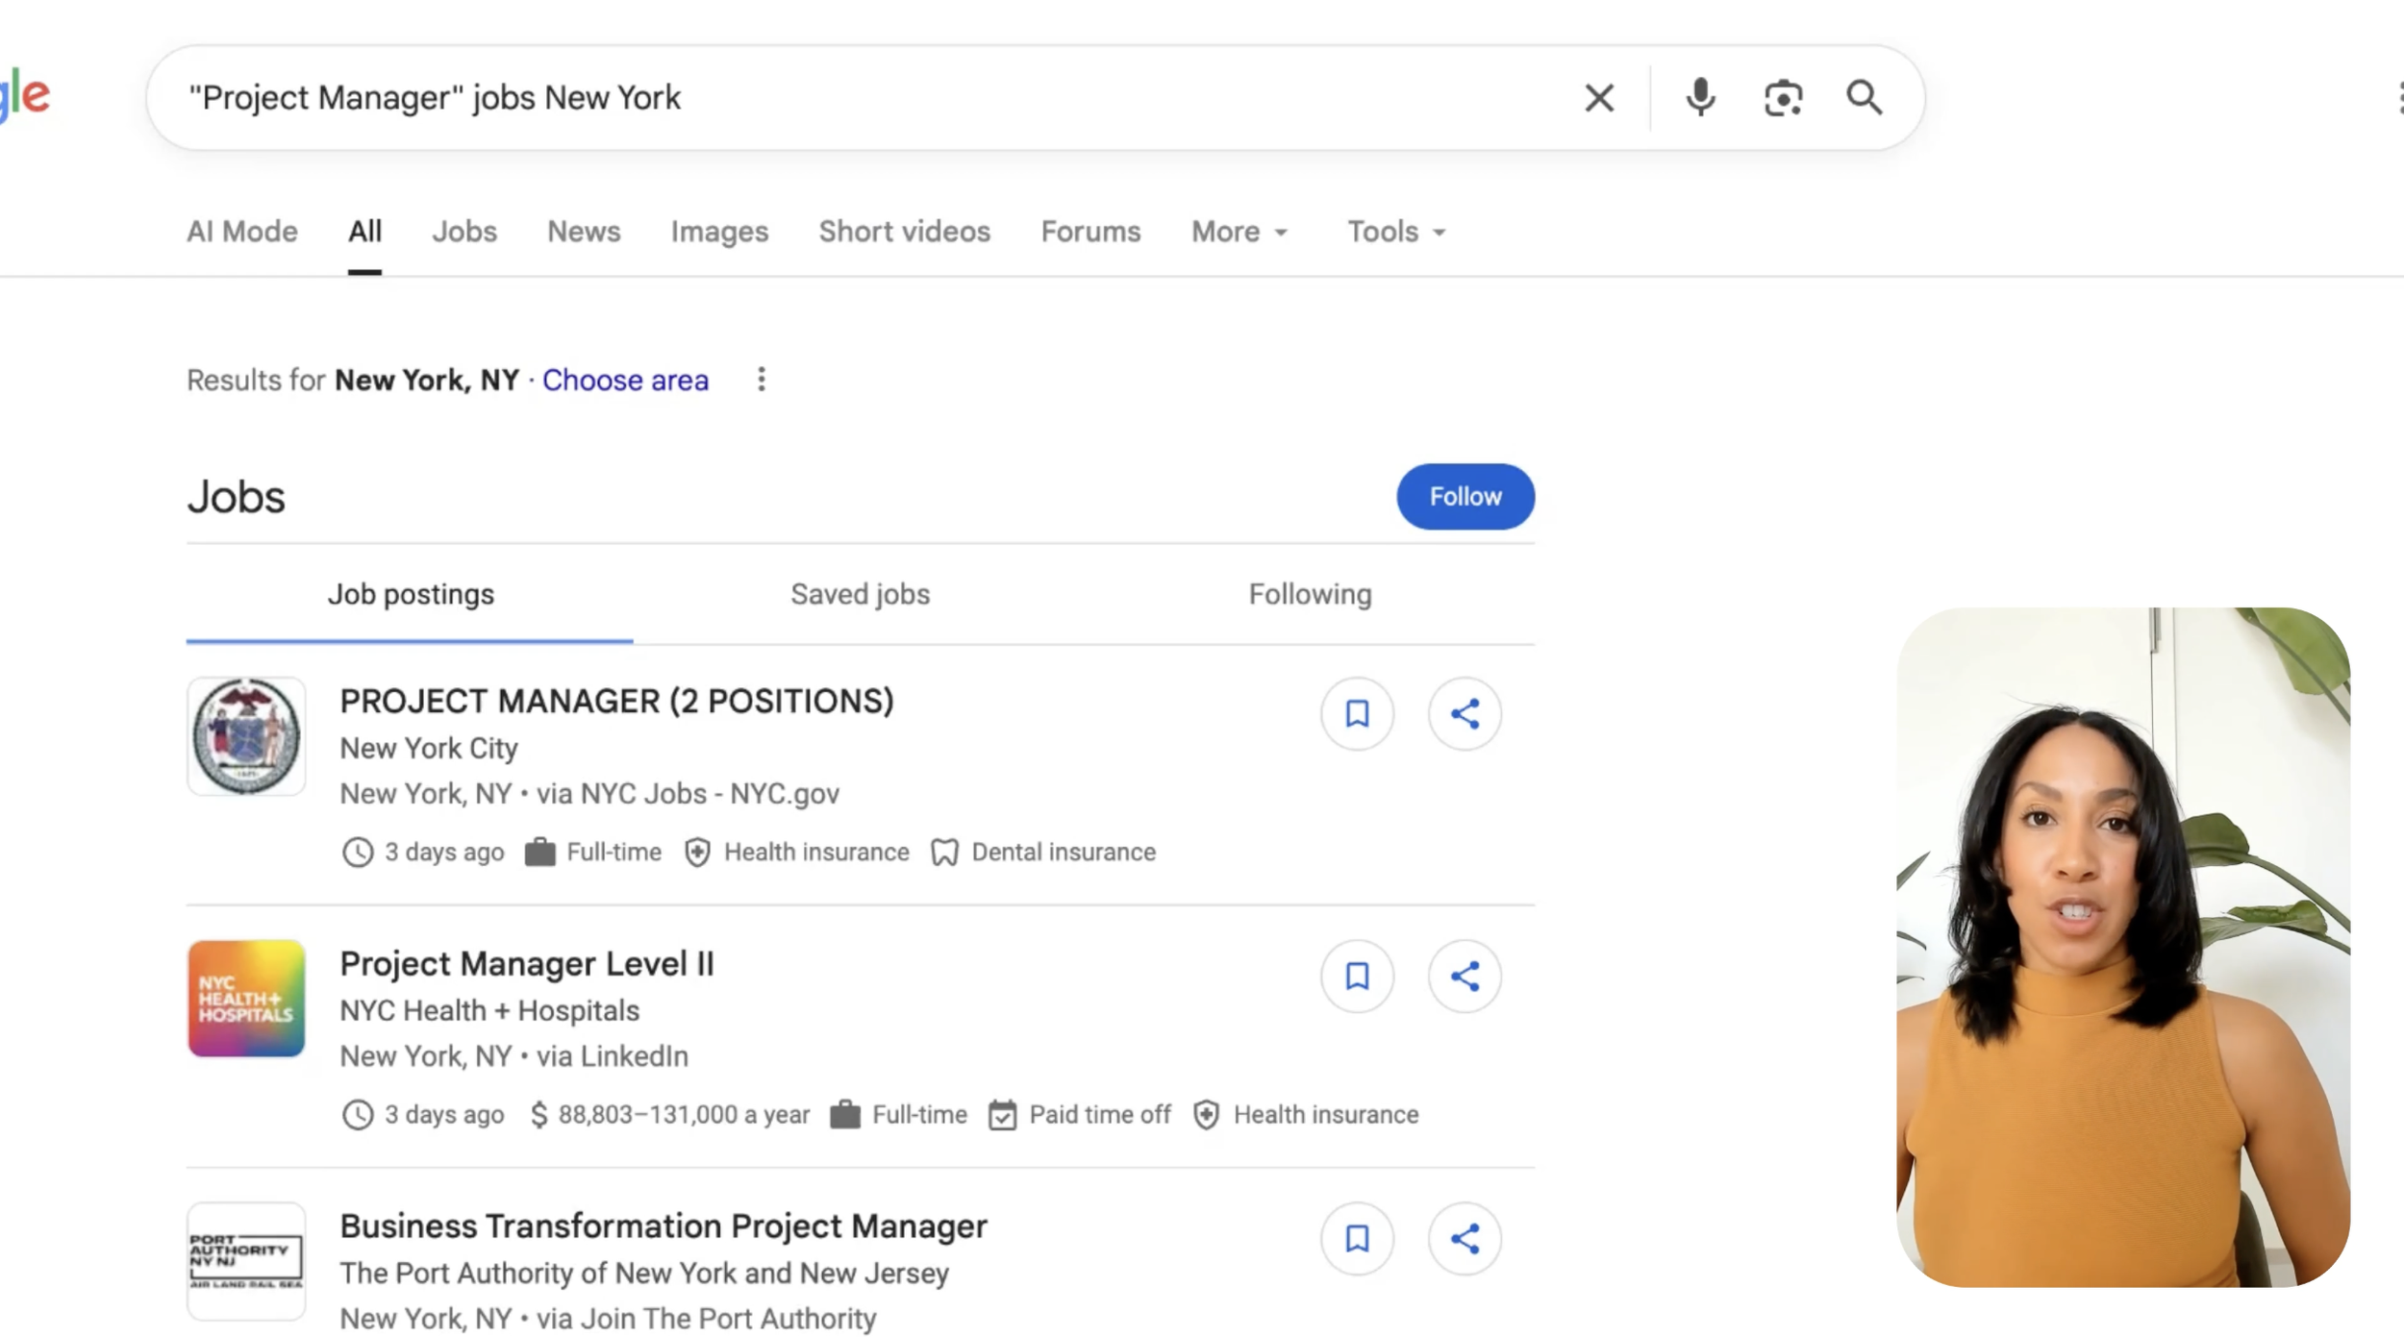Bookmark the Project Manager Level II job
The width and height of the screenshot is (2404, 1337).
[1357, 977]
